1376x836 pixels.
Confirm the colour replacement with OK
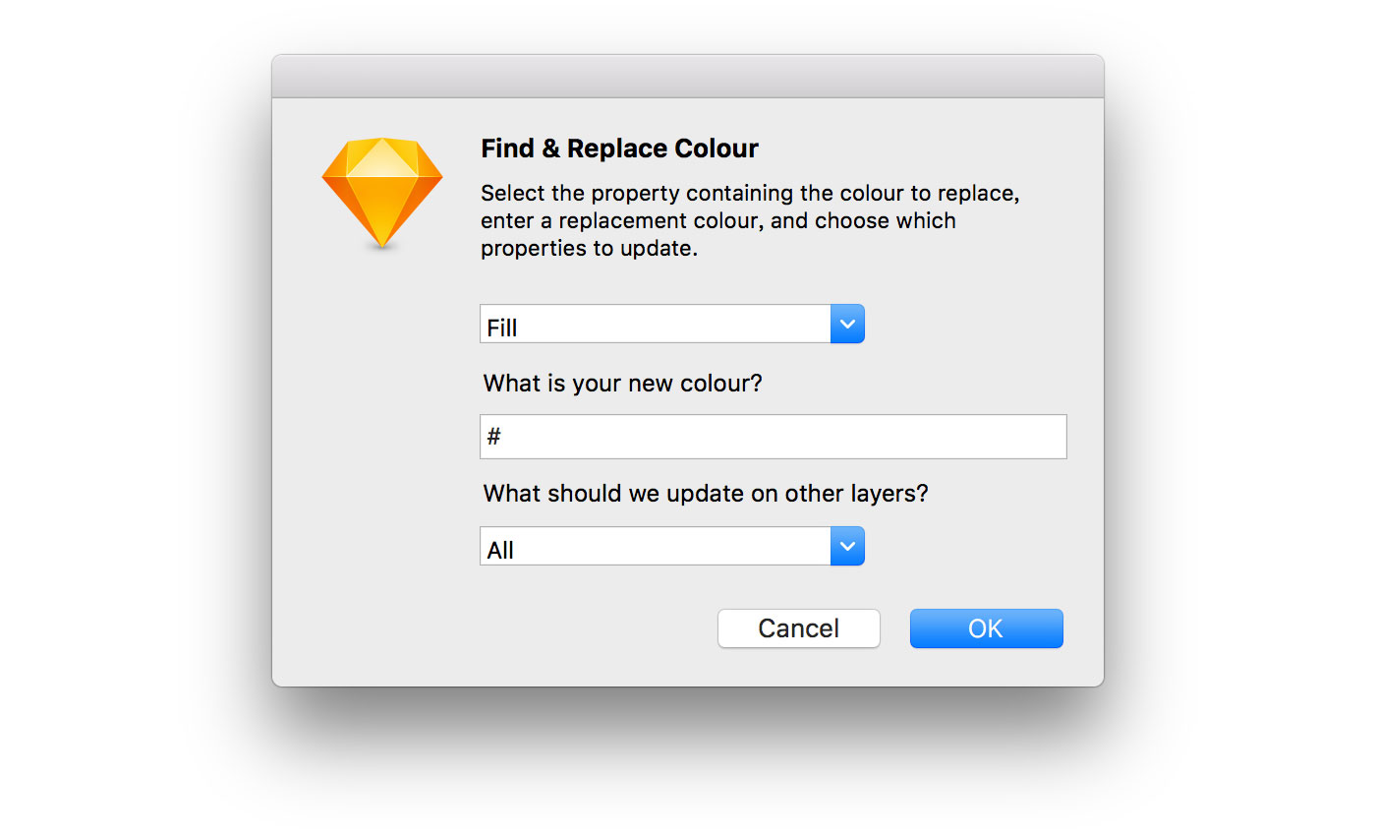coord(986,628)
